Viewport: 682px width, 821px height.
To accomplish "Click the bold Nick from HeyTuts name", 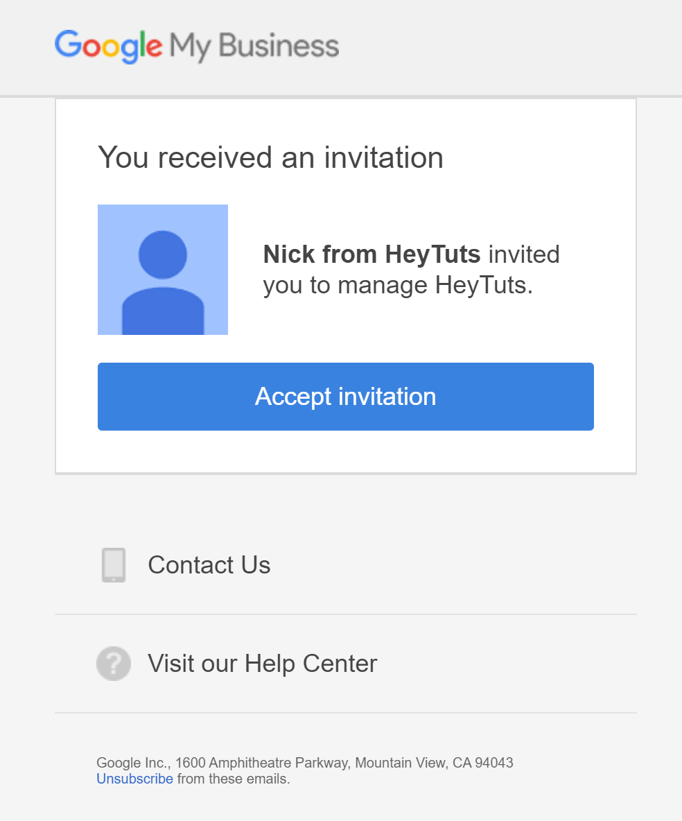I will click(371, 254).
